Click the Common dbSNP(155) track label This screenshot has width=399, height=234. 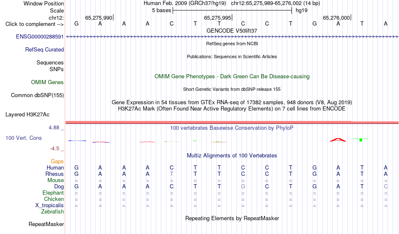[37, 95]
